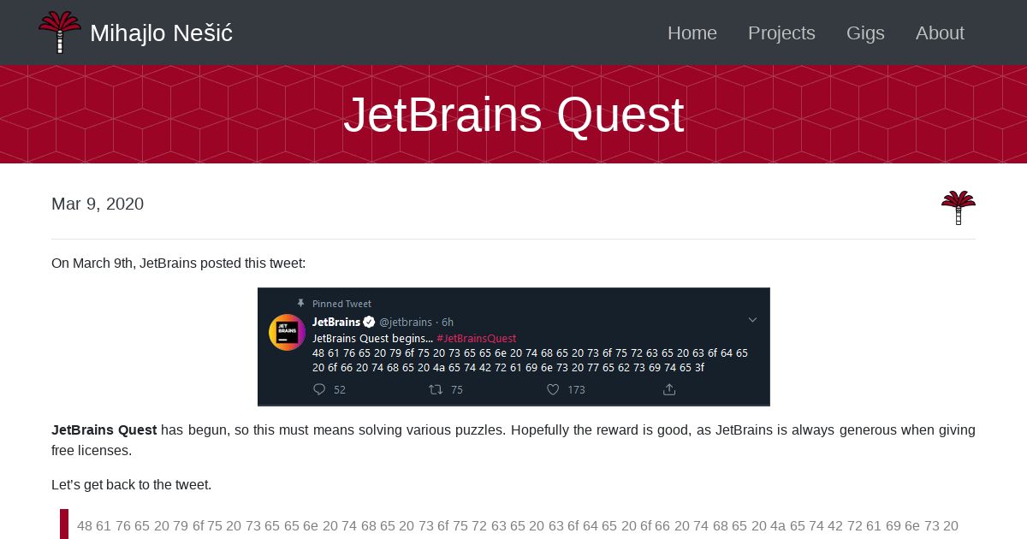Image resolution: width=1027 pixels, height=539 pixels.
Task: Expand the tweet options chevron
Action: pos(752,320)
